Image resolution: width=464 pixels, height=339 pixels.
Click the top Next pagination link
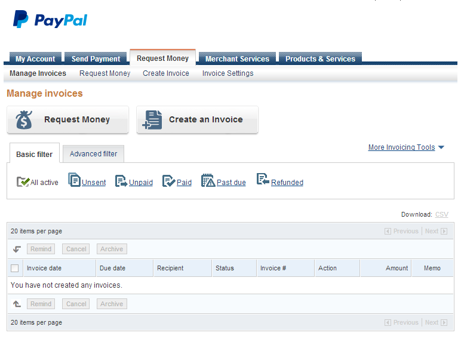[x=432, y=231]
